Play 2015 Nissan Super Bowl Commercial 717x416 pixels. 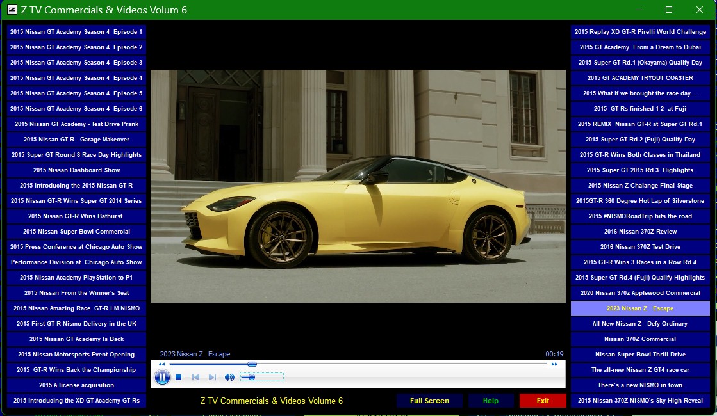(76, 232)
